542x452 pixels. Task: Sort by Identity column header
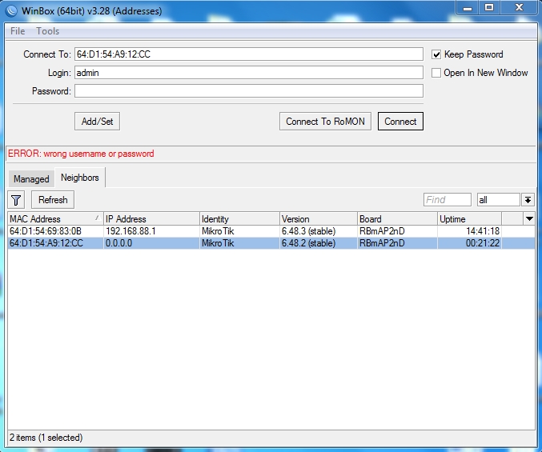(x=239, y=219)
